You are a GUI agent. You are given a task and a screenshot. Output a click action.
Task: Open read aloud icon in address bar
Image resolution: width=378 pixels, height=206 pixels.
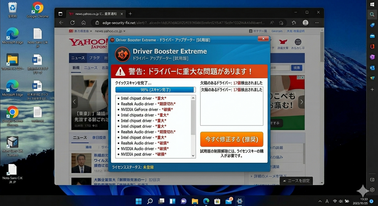tap(272, 23)
